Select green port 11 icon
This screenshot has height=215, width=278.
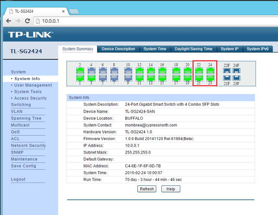pyautogui.click(x=140, y=78)
